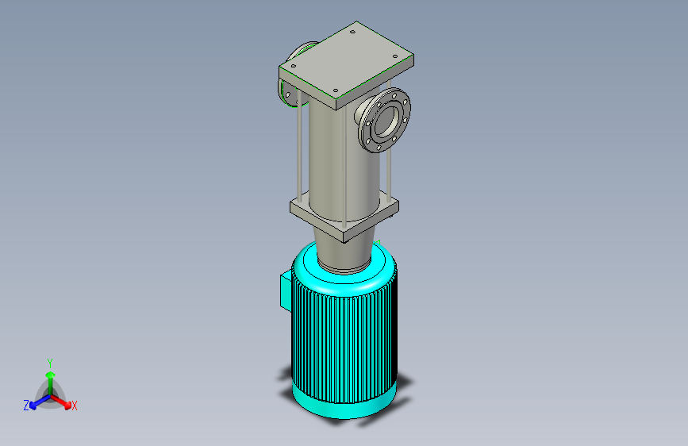The height and width of the screenshot is (446, 688).
Task: Select the round bolted flange on the right
Action: point(385,121)
